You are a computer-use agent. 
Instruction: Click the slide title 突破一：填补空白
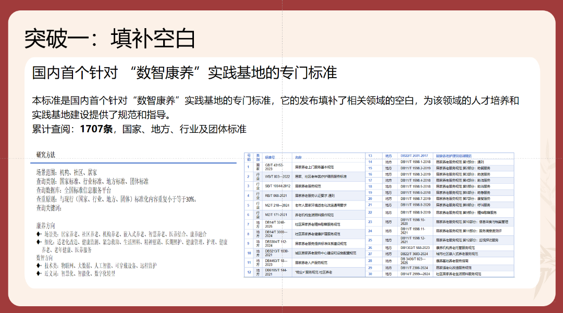(x=110, y=38)
